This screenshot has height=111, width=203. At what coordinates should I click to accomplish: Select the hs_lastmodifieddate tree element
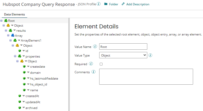point(44,79)
